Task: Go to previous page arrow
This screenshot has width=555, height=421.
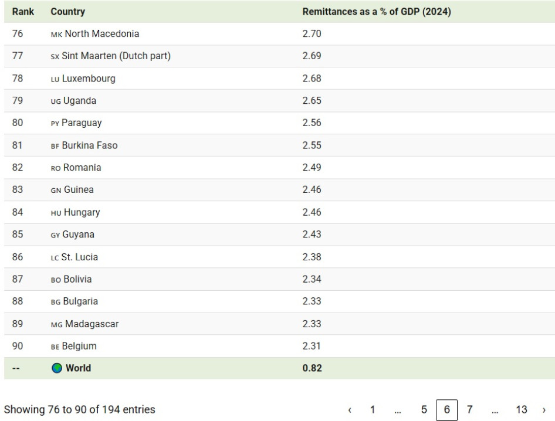Action: [x=350, y=410]
